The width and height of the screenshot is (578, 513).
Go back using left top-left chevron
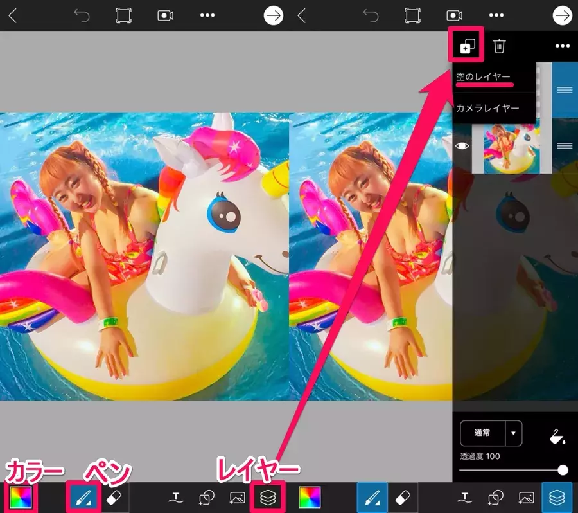pos(13,15)
